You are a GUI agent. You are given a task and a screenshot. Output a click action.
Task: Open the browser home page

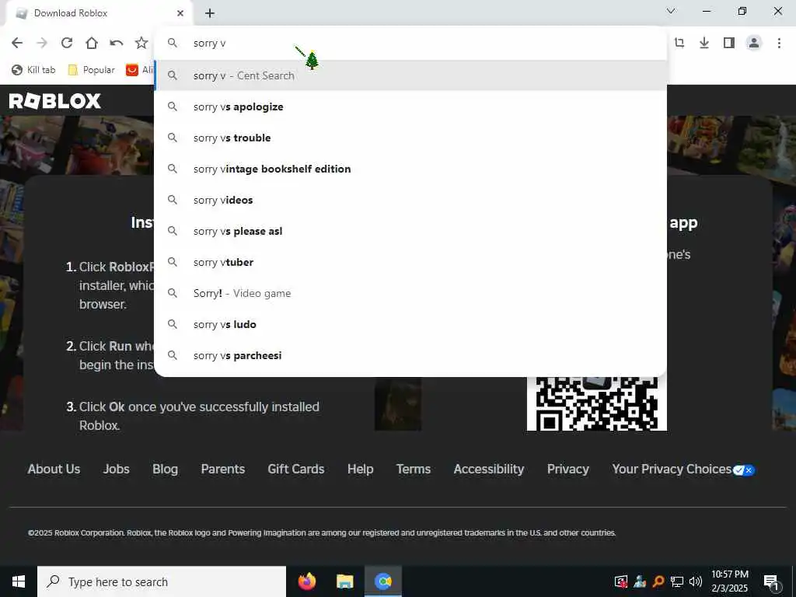pos(92,44)
